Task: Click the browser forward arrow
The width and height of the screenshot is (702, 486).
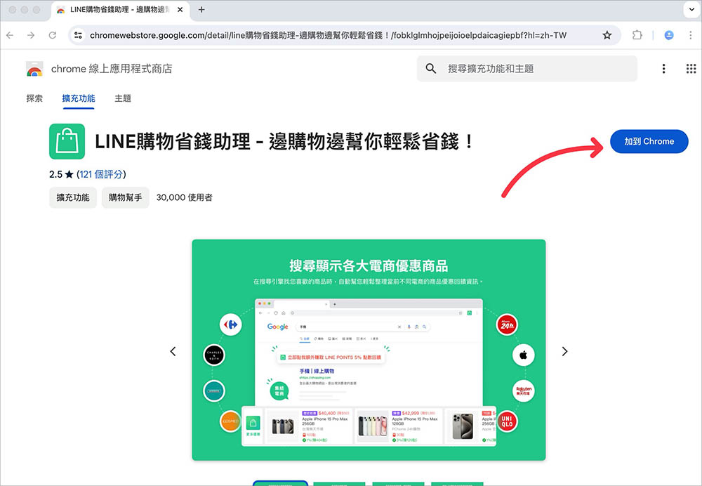Action: coord(31,35)
